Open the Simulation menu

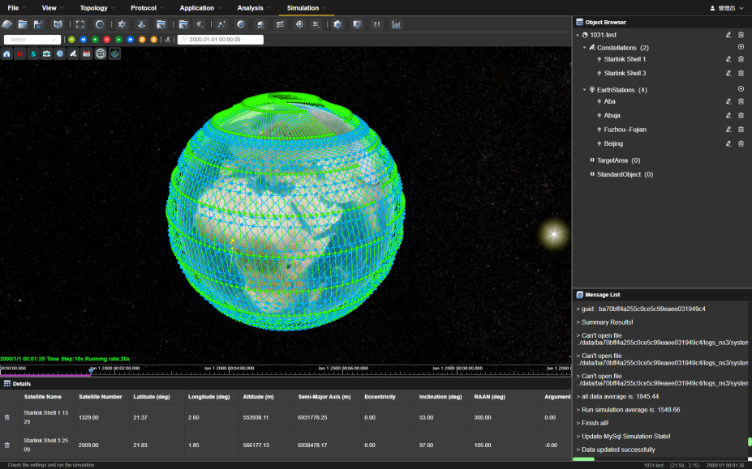click(x=303, y=8)
